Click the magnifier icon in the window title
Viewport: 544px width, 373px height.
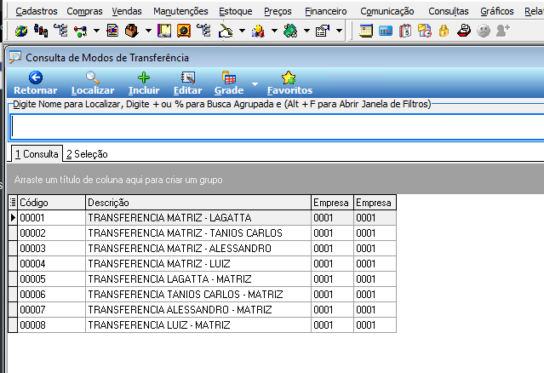15,57
